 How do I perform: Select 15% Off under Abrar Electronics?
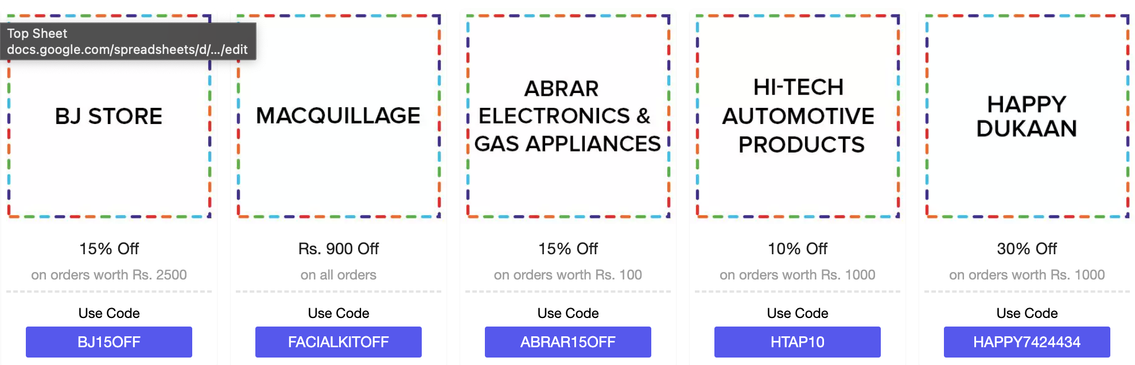click(x=568, y=248)
